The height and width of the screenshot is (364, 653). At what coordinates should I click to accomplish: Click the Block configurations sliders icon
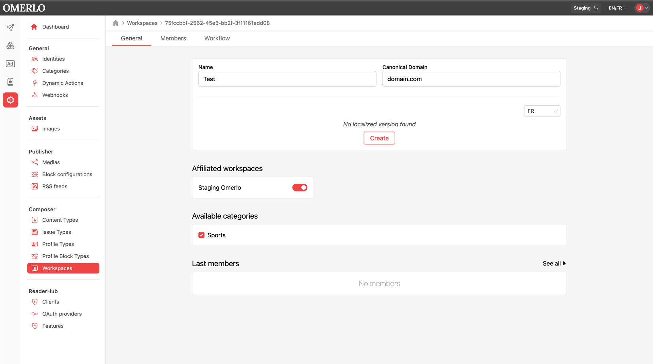tap(35, 175)
